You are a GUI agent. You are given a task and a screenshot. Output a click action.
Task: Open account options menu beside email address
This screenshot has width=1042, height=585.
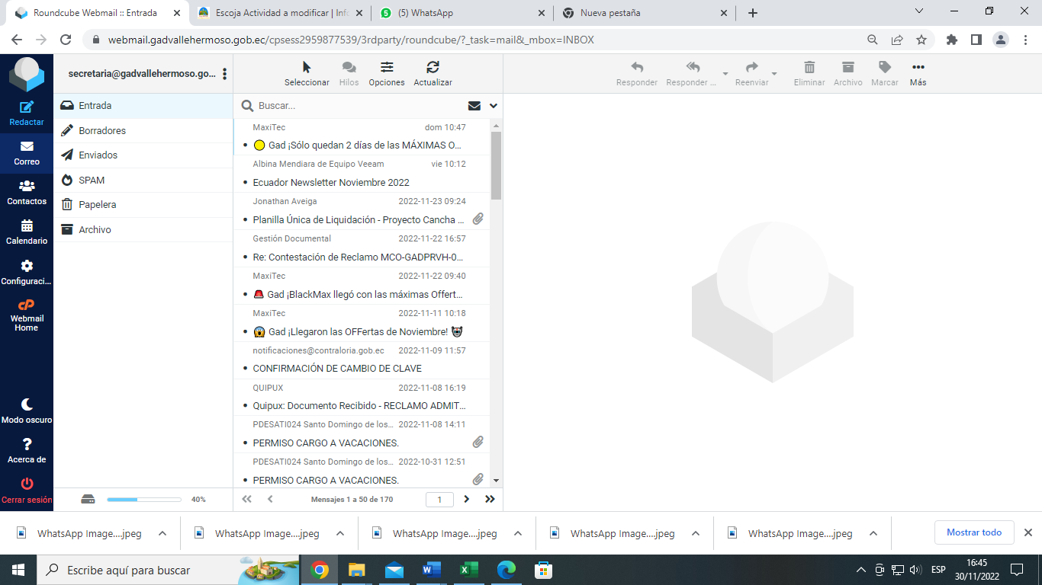[224, 74]
